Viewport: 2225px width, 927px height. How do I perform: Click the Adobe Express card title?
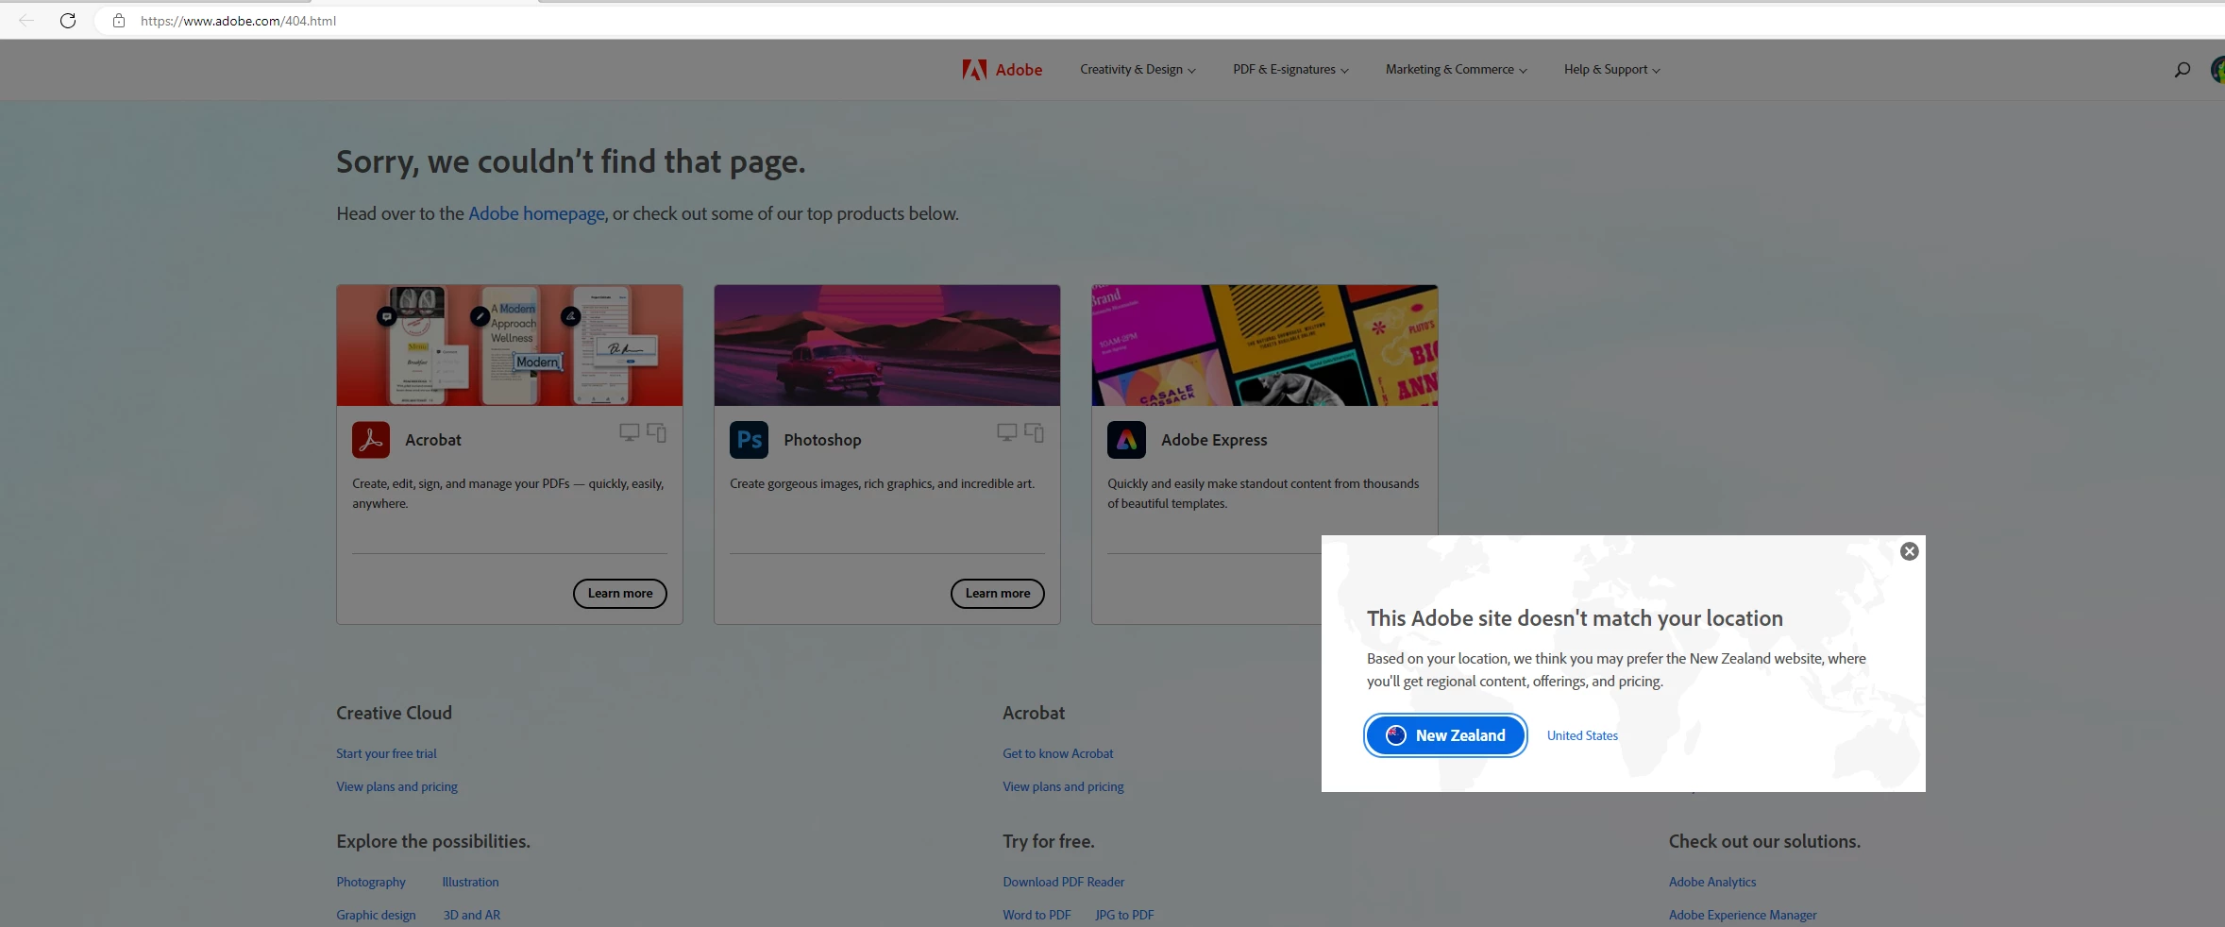click(x=1214, y=440)
